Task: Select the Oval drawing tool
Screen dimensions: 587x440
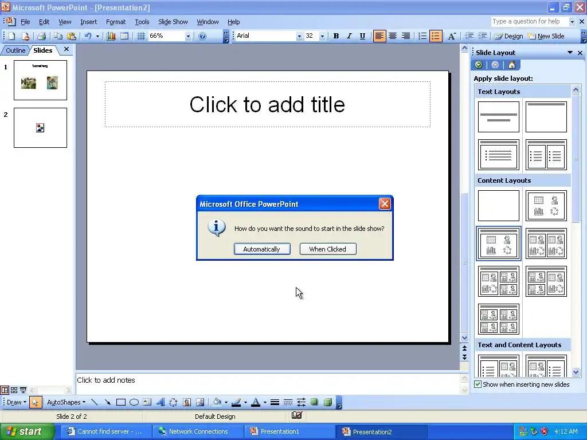Action: pos(134,402)
